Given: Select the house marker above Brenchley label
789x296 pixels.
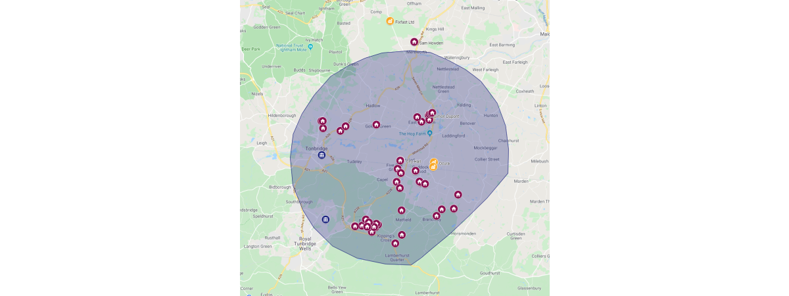Looking at the screenshot, I should pos(441,209).
